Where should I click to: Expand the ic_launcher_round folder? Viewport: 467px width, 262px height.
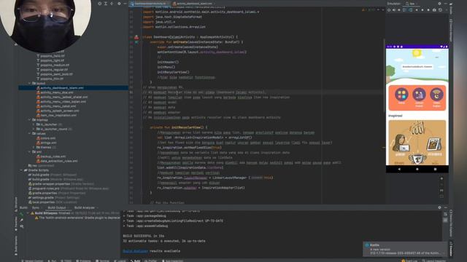34,129
